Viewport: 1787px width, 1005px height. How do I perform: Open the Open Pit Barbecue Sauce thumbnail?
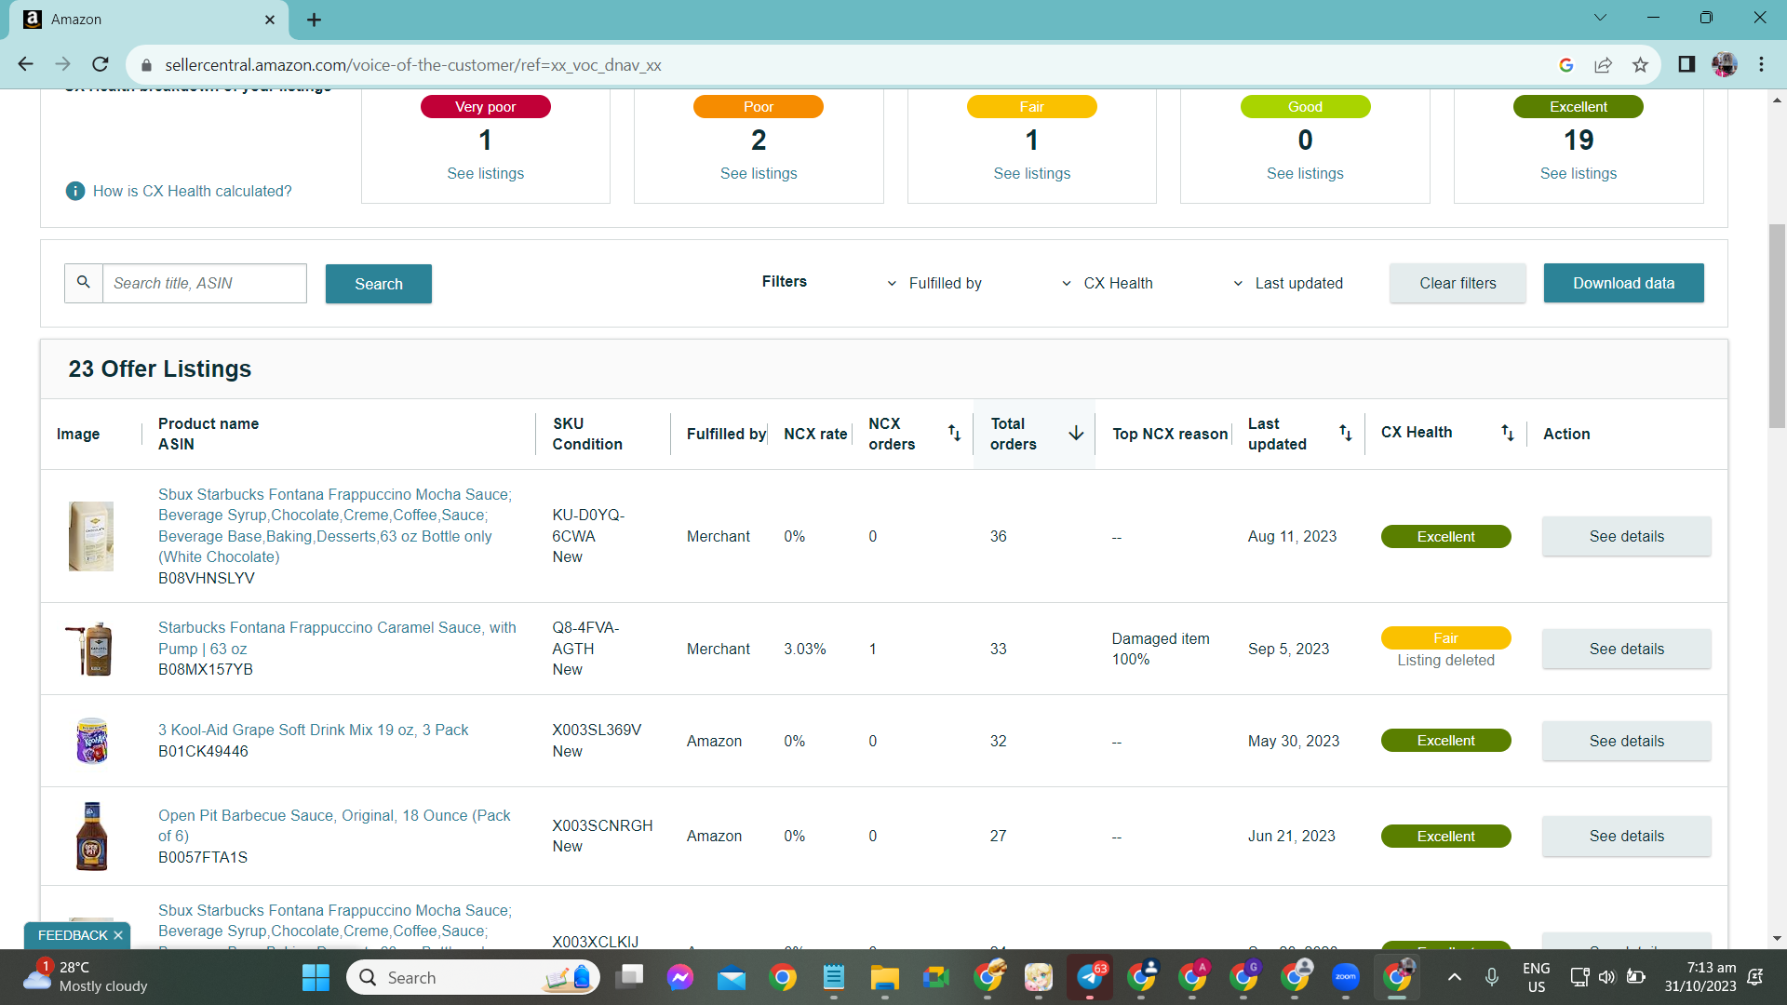click(91, 836)
